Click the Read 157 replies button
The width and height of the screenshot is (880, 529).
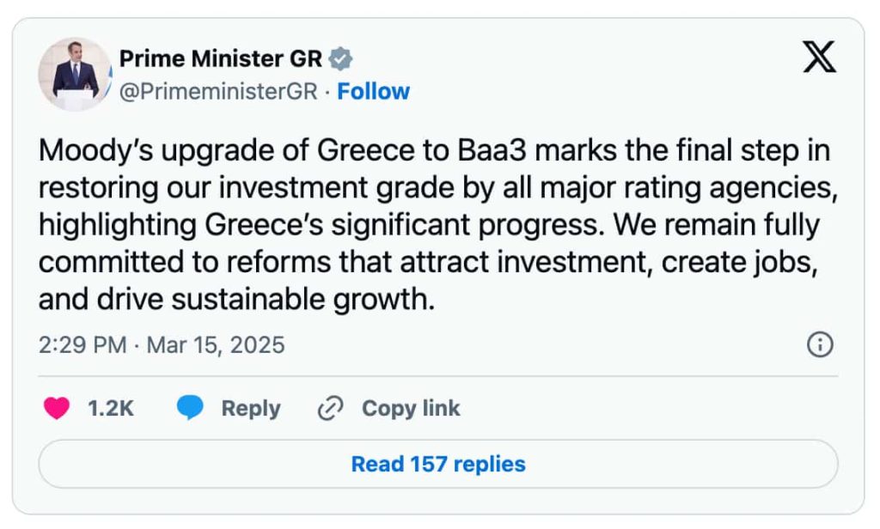pyautogui.click(x=438, y=465)
